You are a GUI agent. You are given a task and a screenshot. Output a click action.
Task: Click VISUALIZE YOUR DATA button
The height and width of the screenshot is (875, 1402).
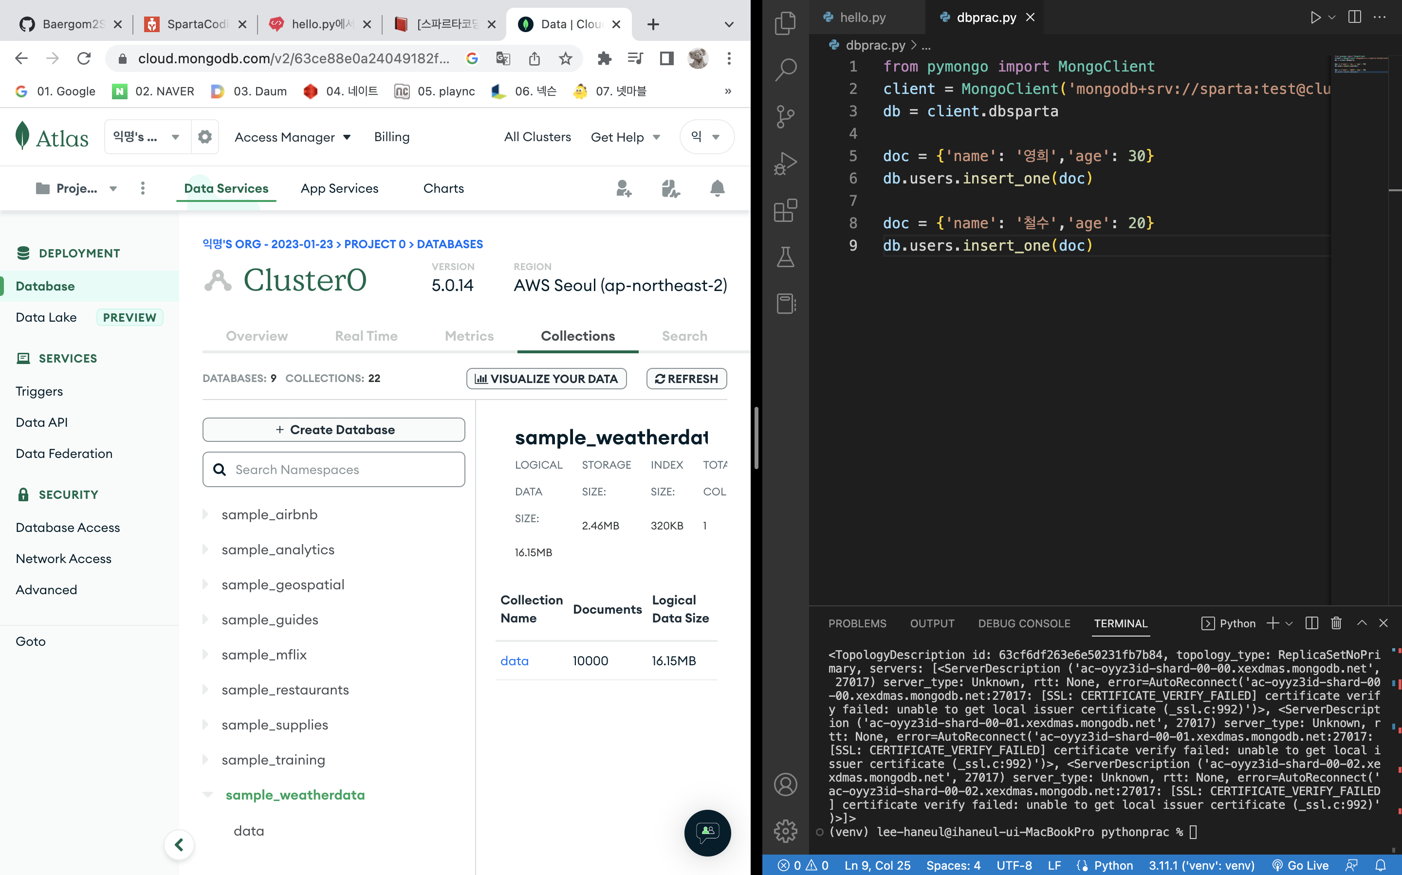coord(547,379)
